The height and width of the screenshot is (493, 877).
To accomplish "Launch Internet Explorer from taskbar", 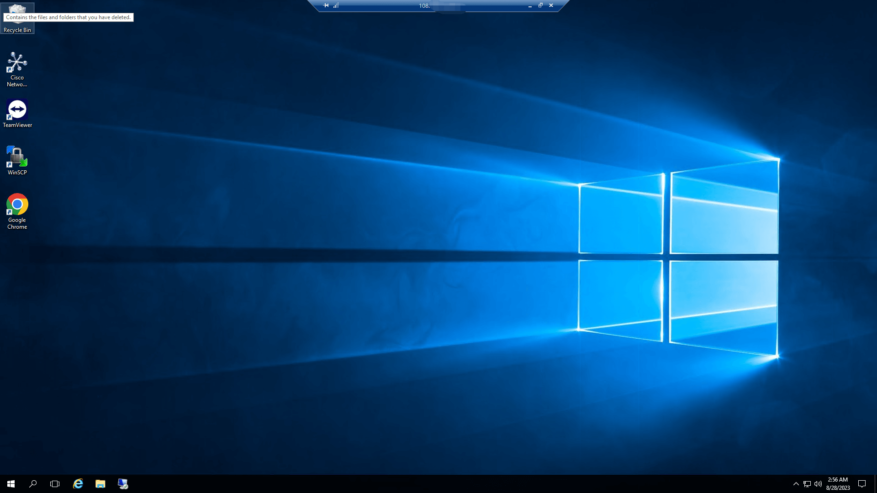I will (x=78, y=484).
